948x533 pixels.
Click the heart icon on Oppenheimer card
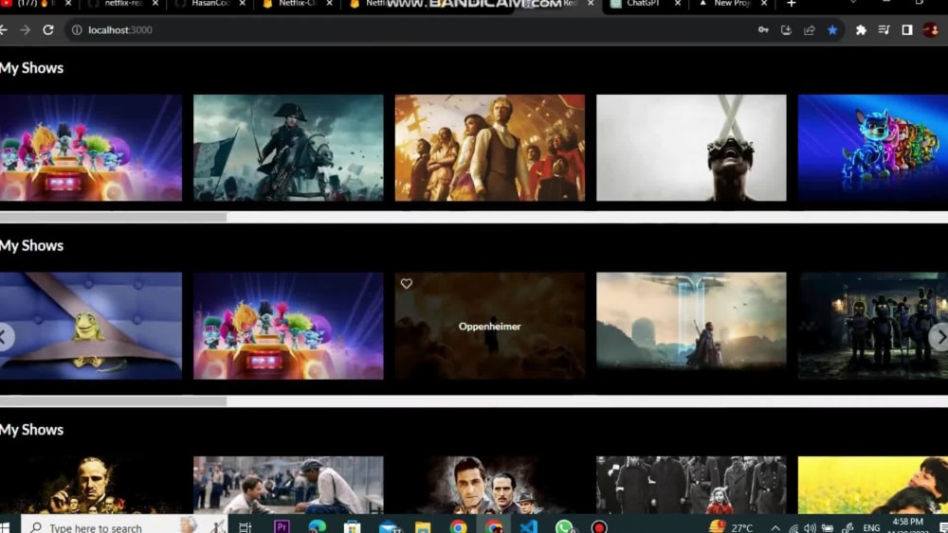(407, 283)
